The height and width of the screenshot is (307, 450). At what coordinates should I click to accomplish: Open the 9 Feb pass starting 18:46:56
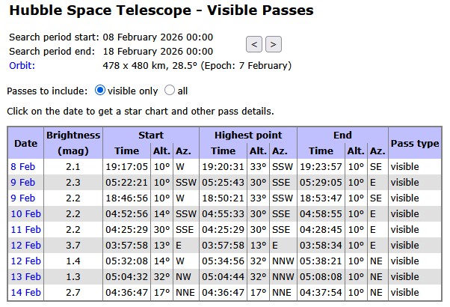pyautogui.click(x=22, y=198)
